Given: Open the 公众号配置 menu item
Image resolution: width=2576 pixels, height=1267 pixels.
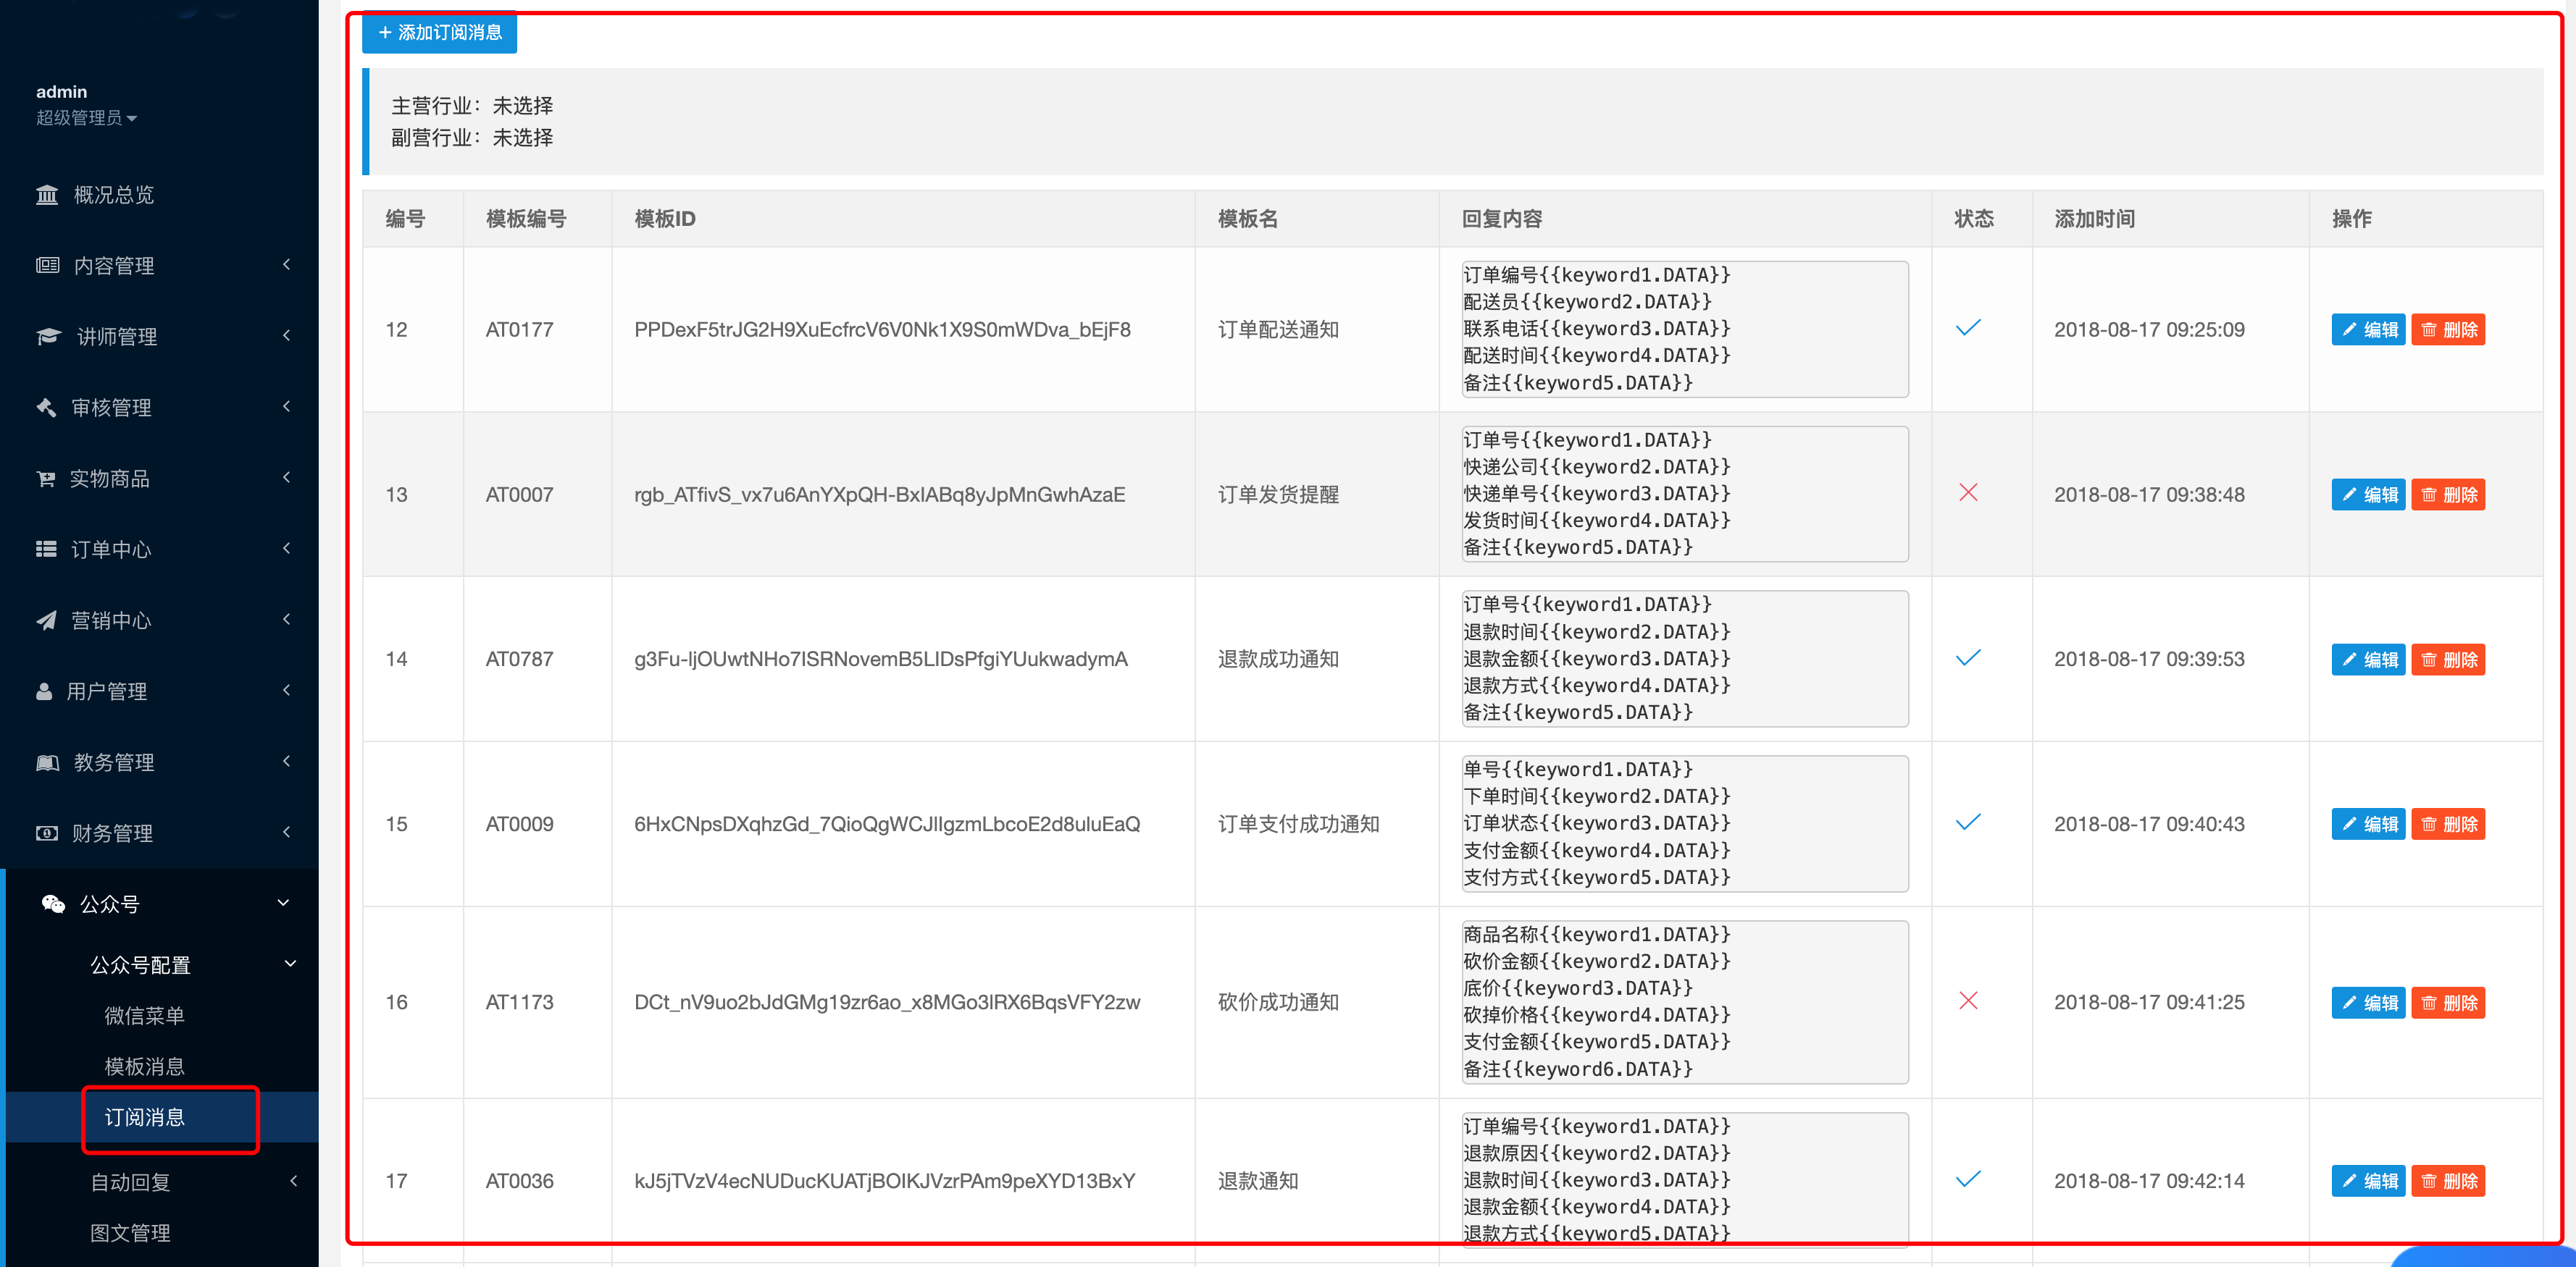Looking at the screenshot, I should point(140,964).
